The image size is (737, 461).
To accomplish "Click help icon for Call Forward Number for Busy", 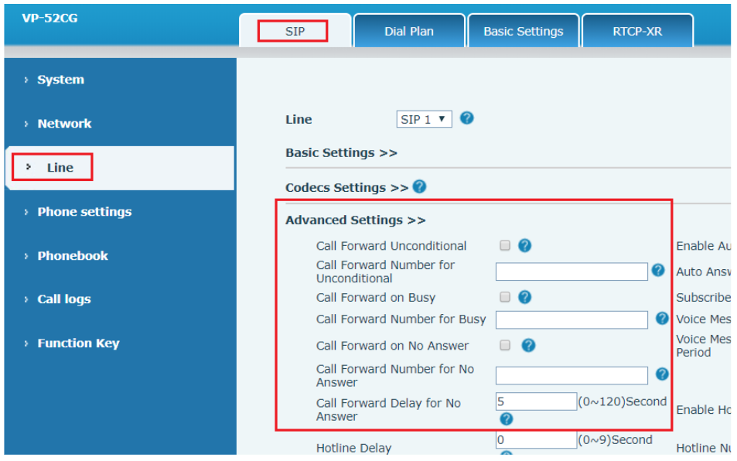I will tap(662, 318).
